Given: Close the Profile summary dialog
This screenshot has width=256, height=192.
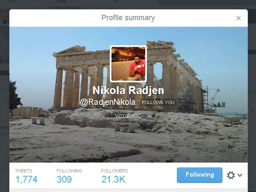Looking at the screenshot, I should click(239, 18).
